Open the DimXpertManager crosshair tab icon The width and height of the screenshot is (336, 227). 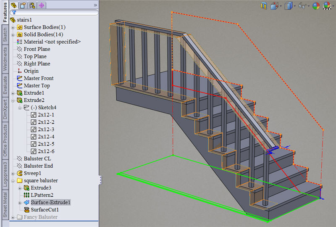point(42,5)
